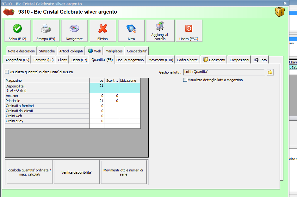Select the Quantita' (F8) tab
The height and width of the screenshot is (197, 297).
tap(102, 60)
